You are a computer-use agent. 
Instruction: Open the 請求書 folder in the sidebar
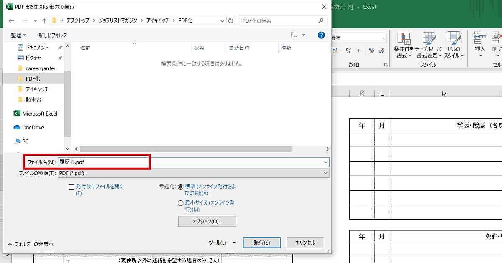click(29, 99)
